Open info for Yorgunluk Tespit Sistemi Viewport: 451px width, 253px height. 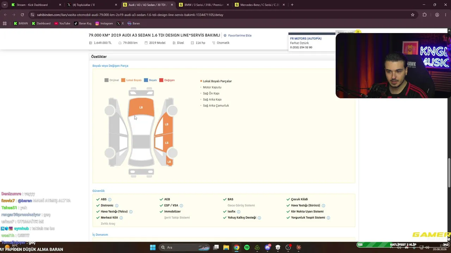328,218
